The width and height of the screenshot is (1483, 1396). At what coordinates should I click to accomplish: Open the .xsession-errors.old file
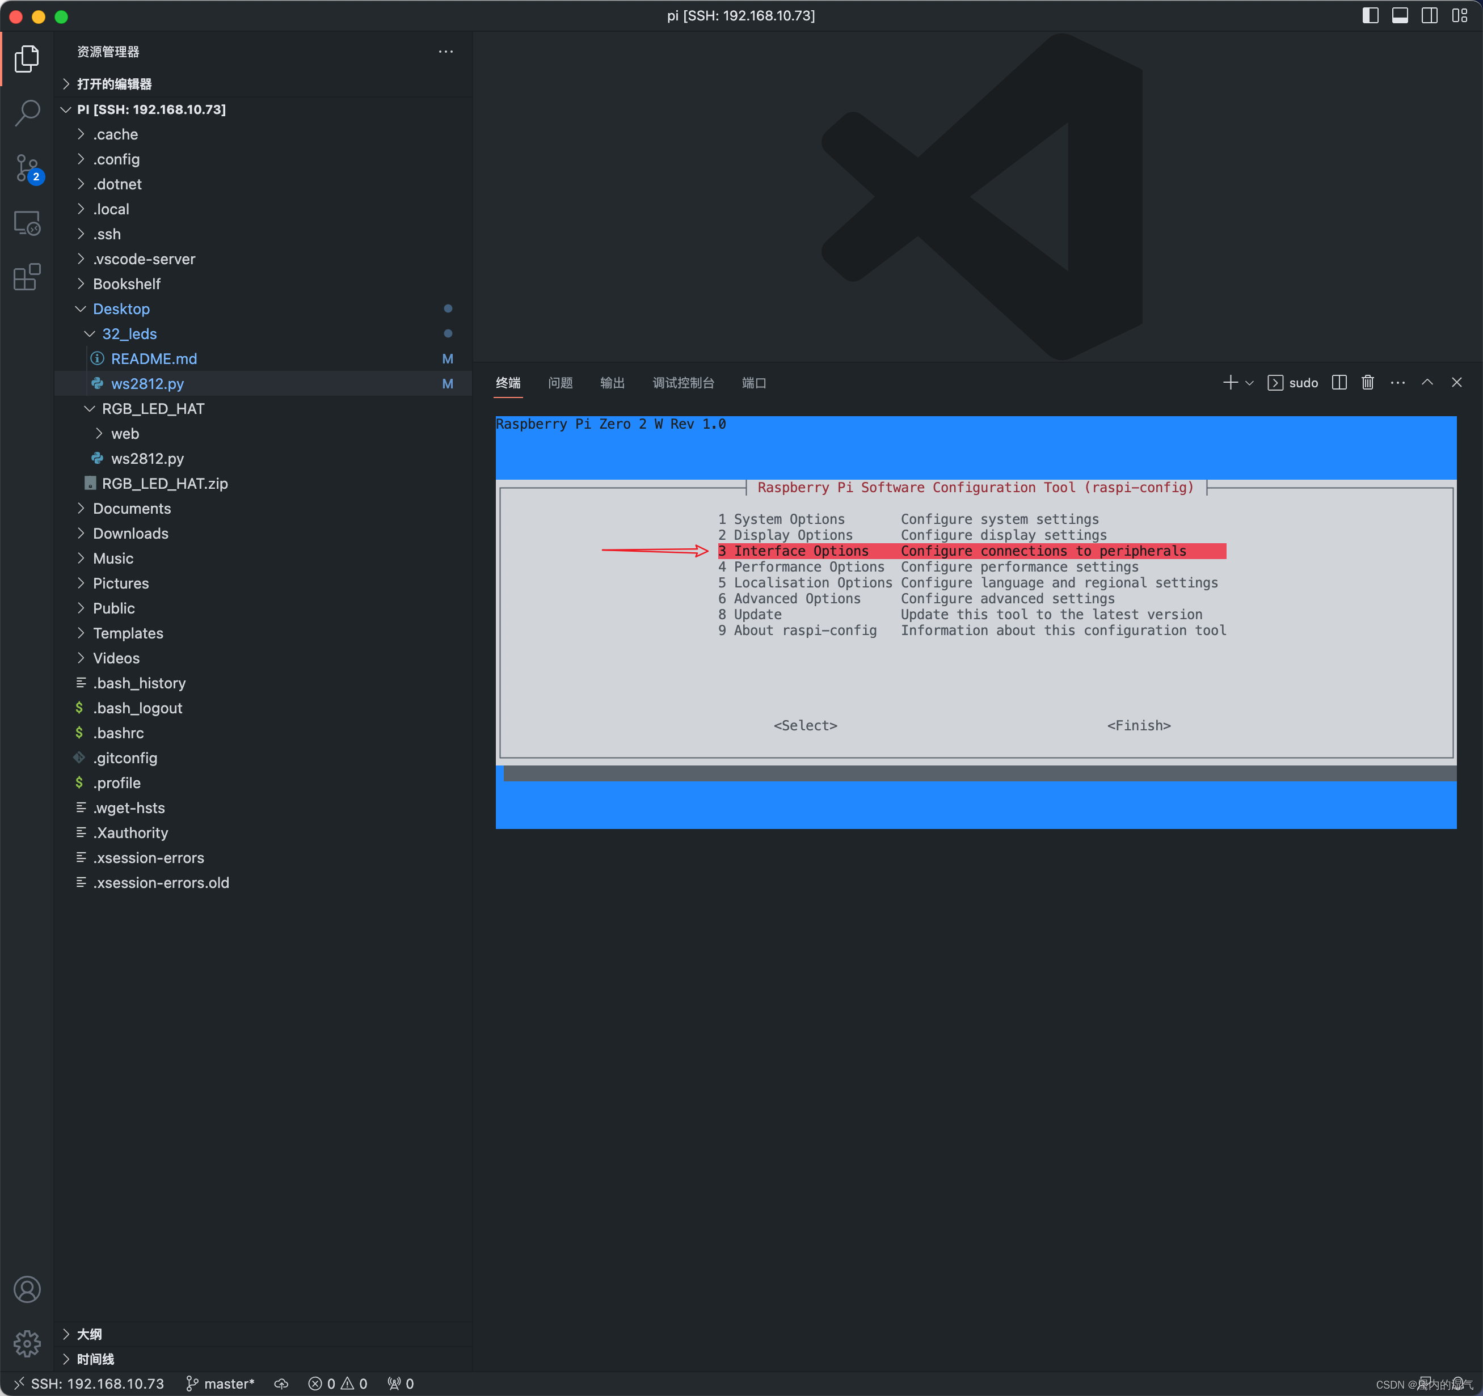[263, 882]
